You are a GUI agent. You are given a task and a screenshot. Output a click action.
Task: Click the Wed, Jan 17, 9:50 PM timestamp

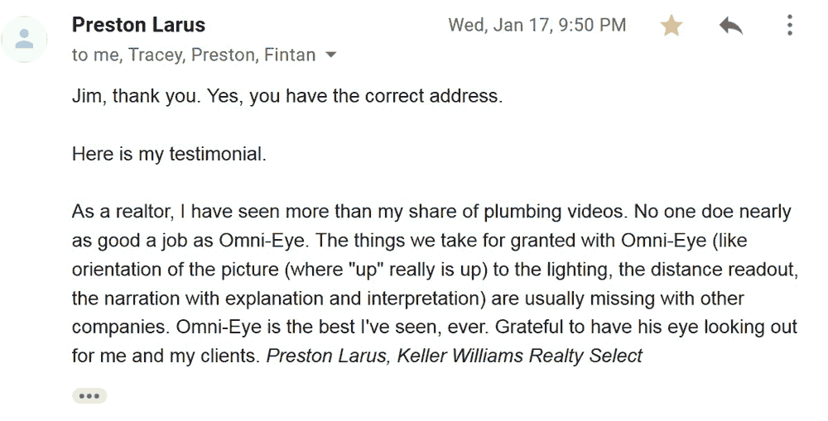coord(537,25)
